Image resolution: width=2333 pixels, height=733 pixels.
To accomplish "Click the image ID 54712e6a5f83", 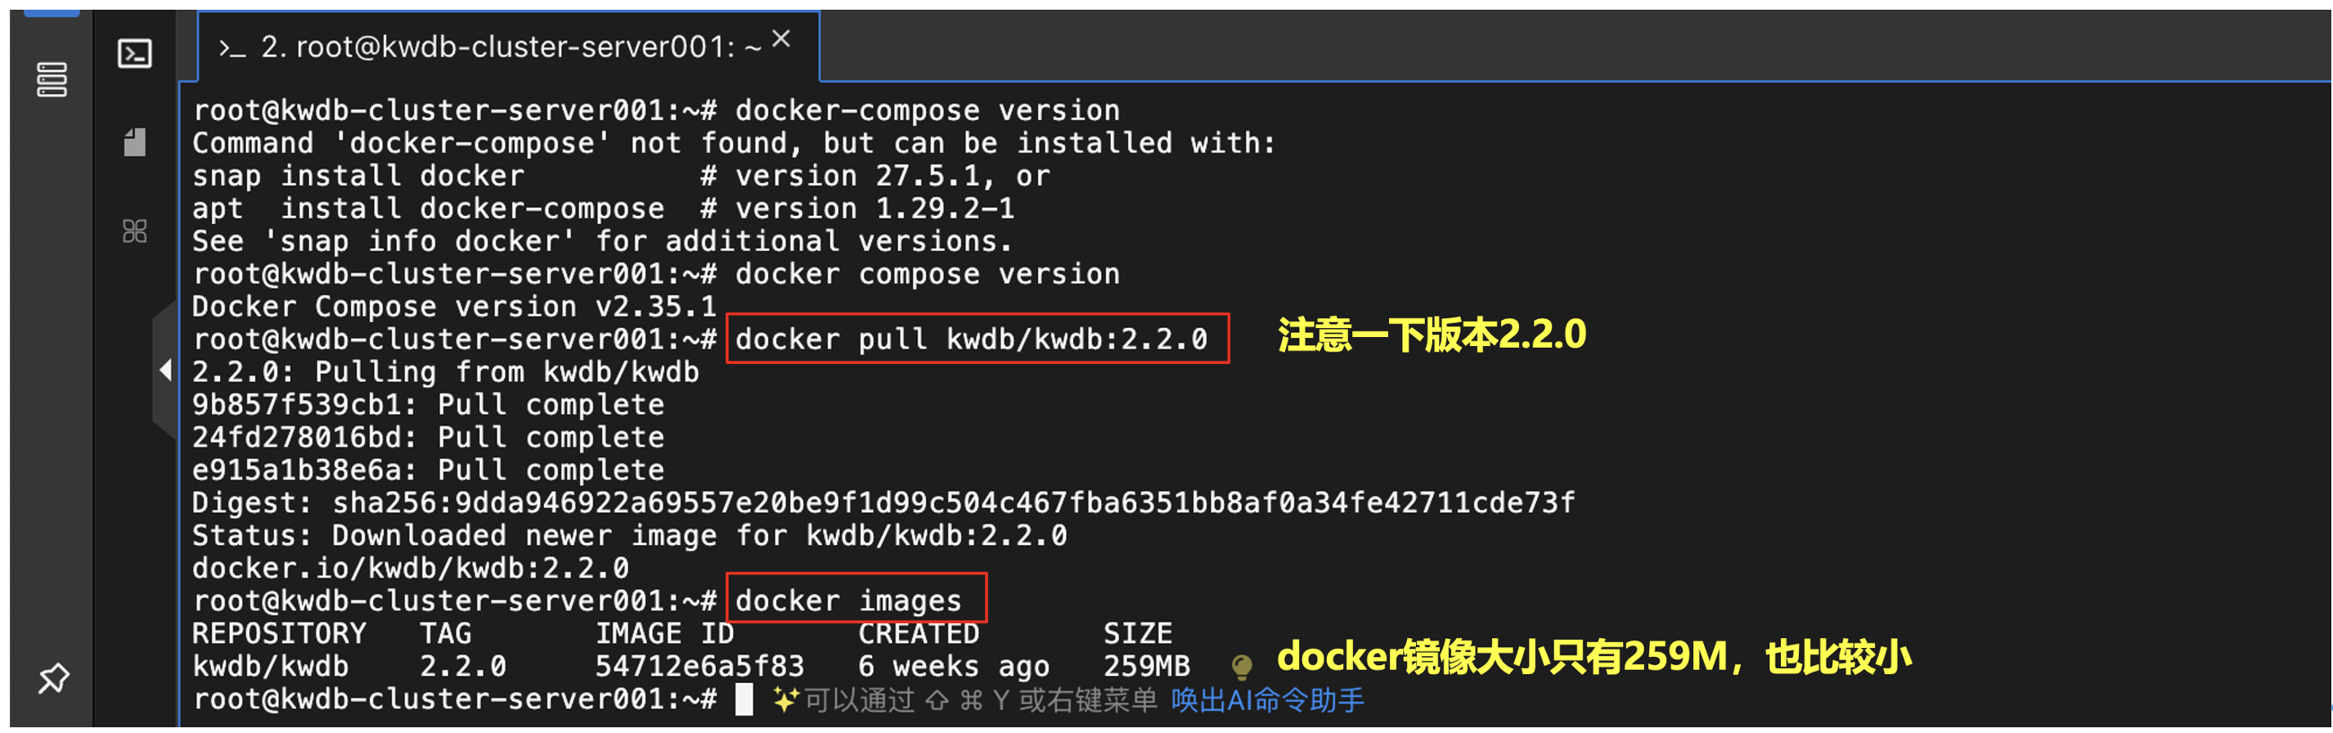I will 699,667.
